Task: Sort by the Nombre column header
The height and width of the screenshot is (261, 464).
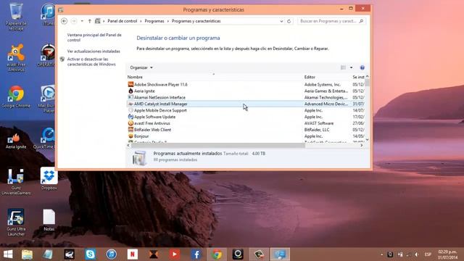Action: (135, 77)
